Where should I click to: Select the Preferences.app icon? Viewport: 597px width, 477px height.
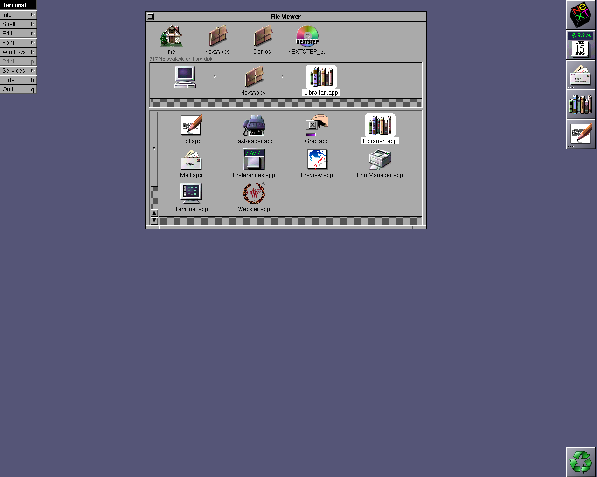tap(254, 160)
